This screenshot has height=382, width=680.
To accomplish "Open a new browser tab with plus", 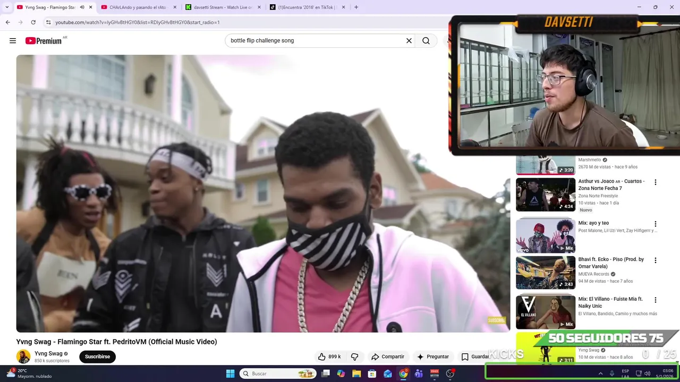I will [356, 7].
